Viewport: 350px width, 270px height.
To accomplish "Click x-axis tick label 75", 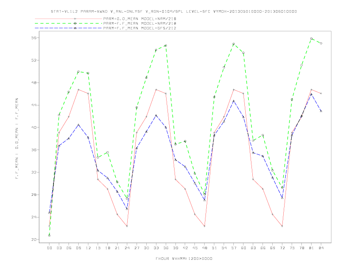I will [x=292, y=248].
